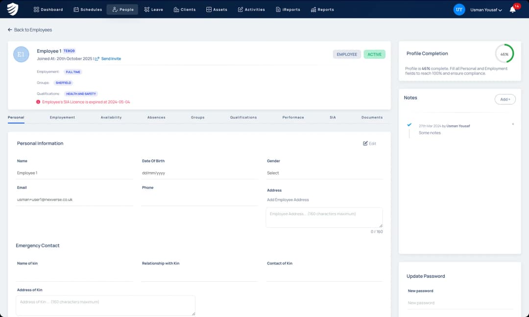
Task: Switch to the Availability tab
Action: [x=111, y=117]
